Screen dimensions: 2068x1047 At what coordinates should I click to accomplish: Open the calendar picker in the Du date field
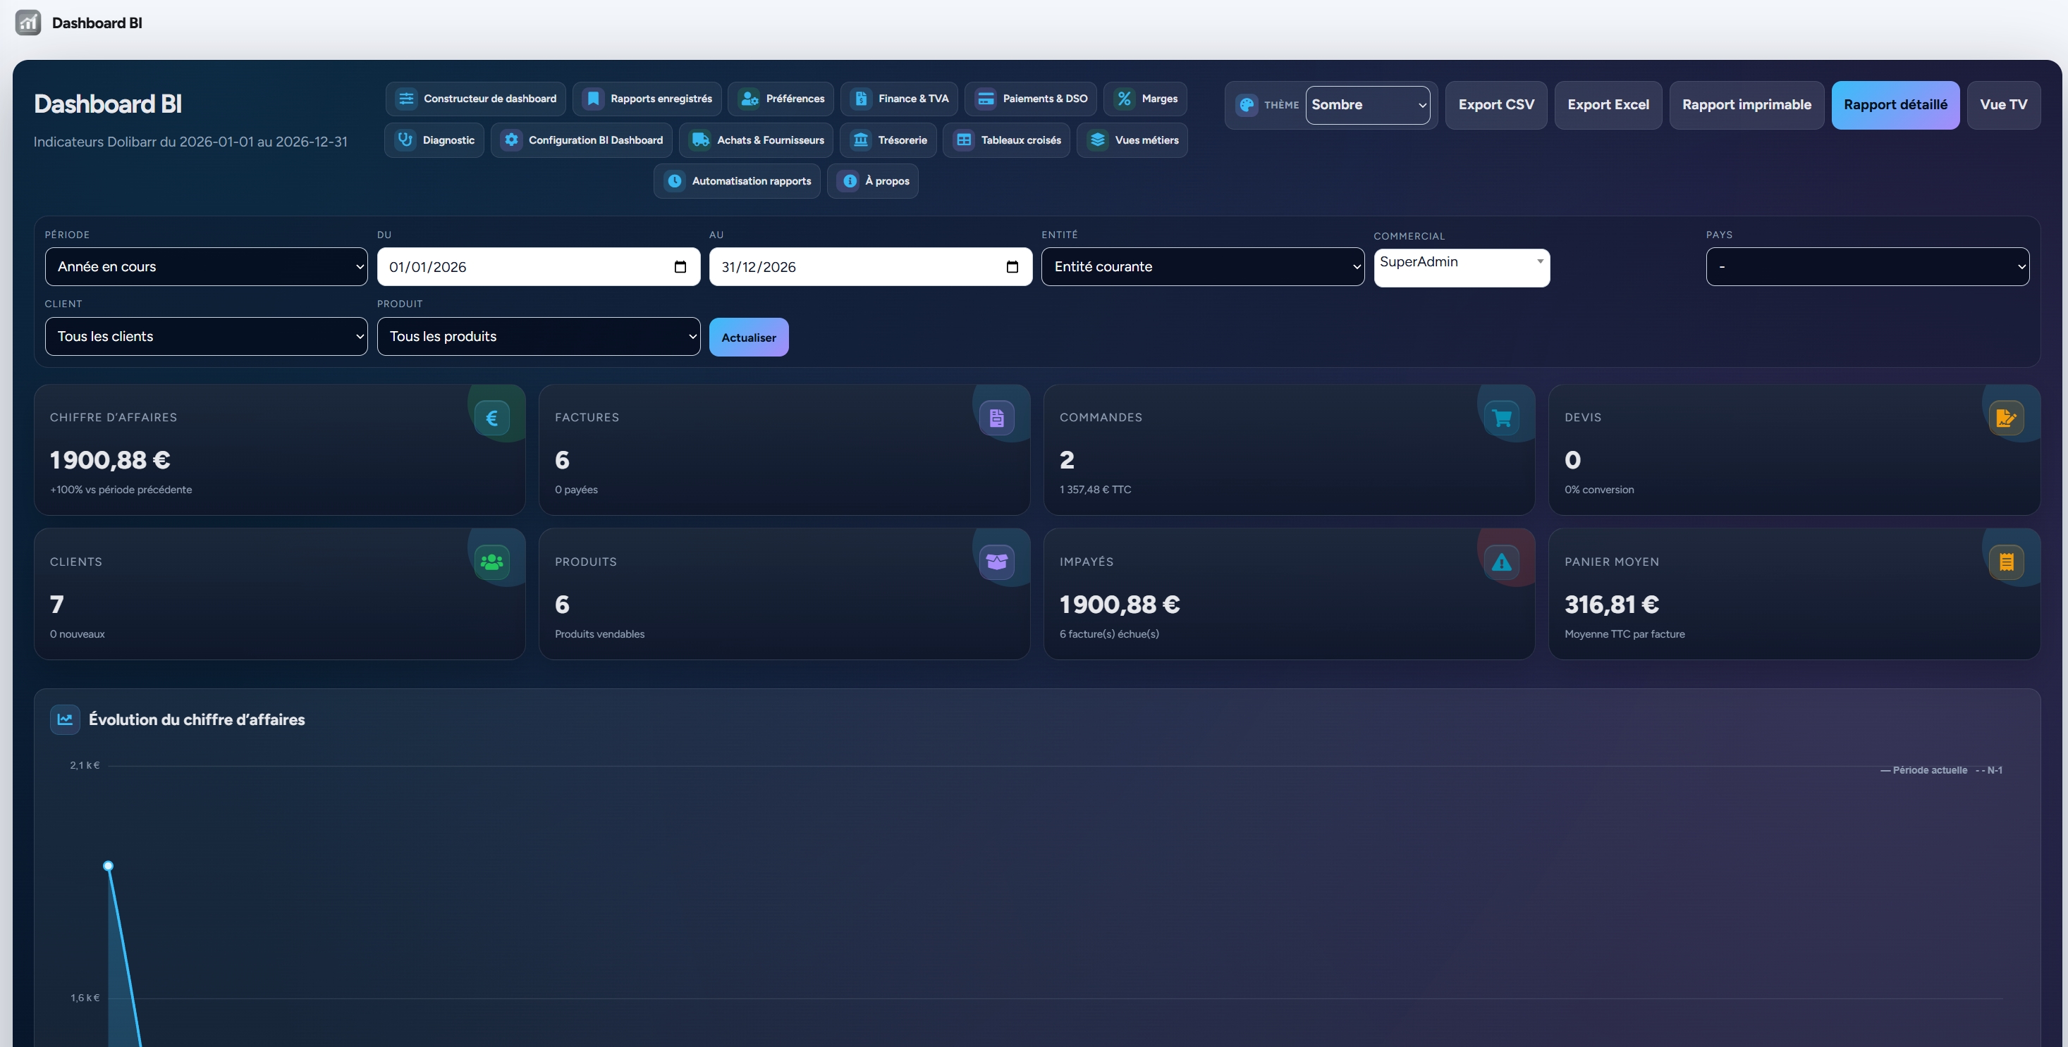[x=680, y=267]
